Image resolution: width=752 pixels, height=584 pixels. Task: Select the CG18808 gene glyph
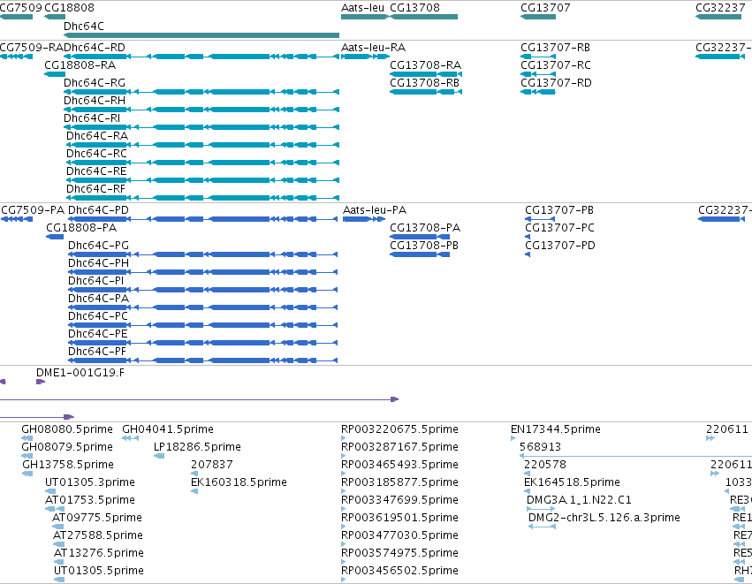[x=55, y=17]
